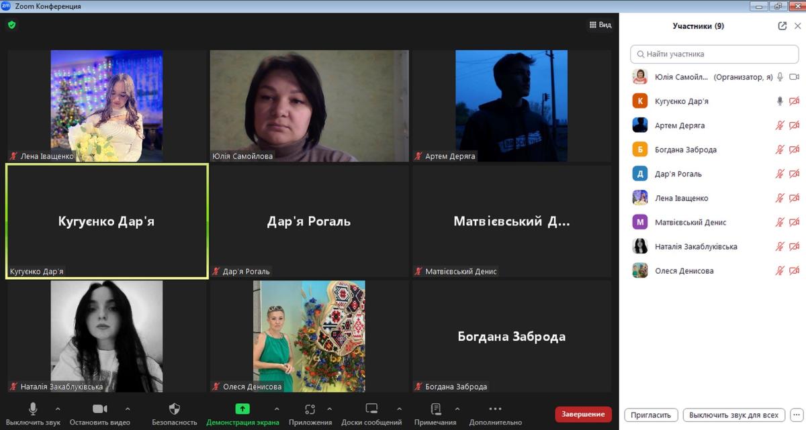Open the Примечания notes icon
The image size is (806, 430).
pyautogui.click(x=435, y=409)
